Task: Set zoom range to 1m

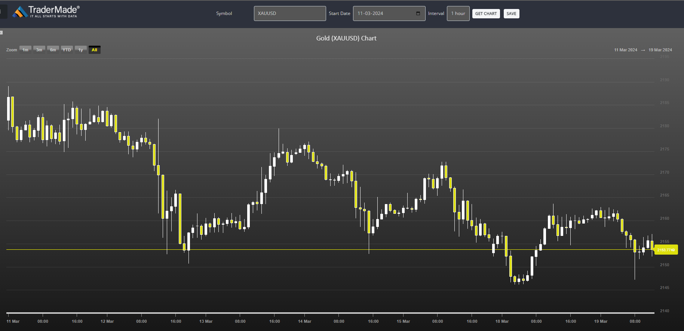Action: pos(25,50)
